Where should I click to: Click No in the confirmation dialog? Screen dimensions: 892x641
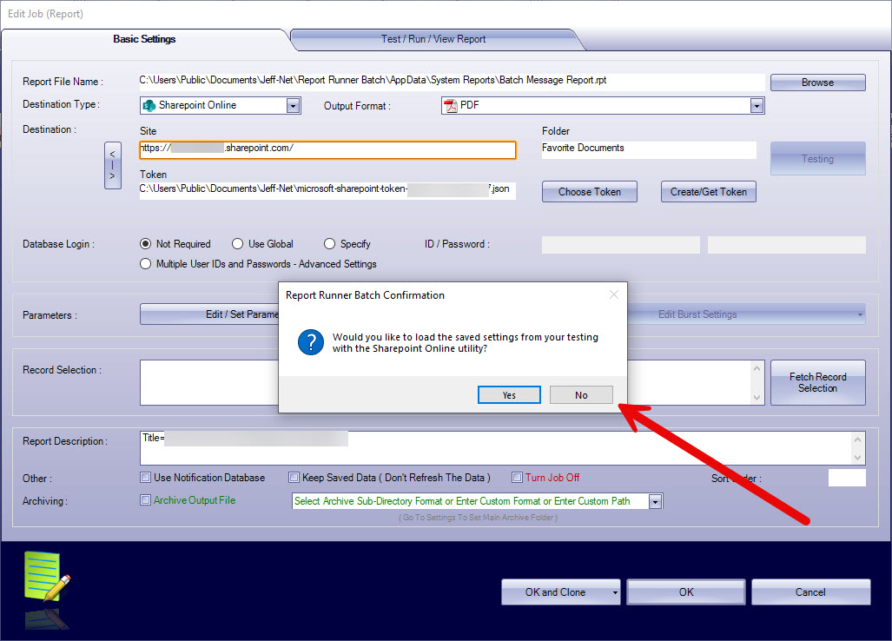[x=581, y=395]
